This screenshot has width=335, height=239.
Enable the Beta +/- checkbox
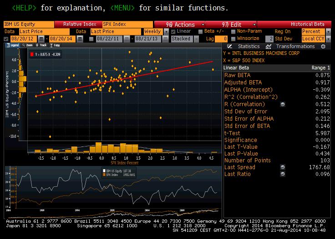200,32
